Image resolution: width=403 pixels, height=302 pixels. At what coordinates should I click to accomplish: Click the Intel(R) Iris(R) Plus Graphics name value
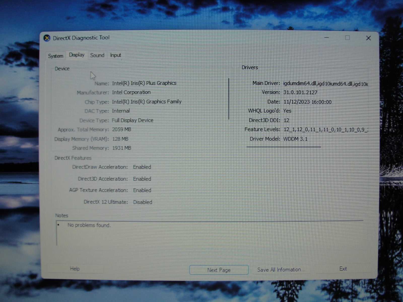pyautogui.click(x=144, y=83)
